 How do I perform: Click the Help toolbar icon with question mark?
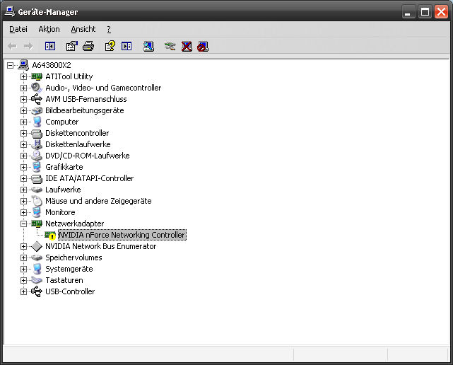pos(110,46)
